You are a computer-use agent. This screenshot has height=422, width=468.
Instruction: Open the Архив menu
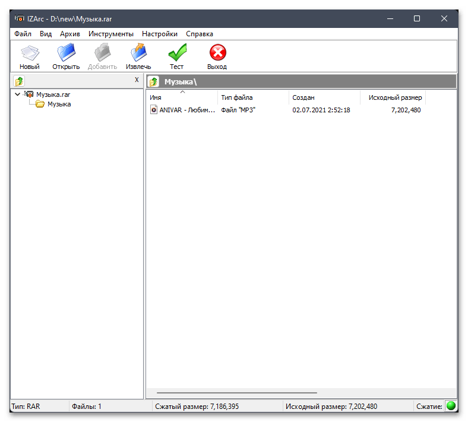click(70, 34)
